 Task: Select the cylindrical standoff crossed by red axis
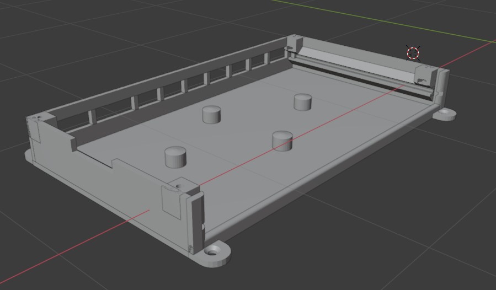[282, 141]
